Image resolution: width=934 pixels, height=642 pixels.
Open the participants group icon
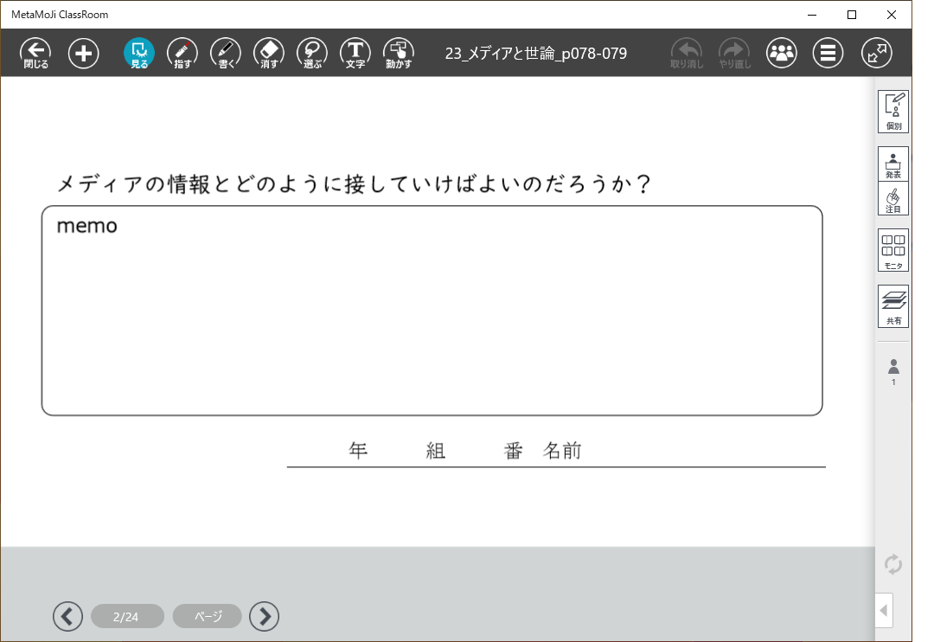(782, 54)
